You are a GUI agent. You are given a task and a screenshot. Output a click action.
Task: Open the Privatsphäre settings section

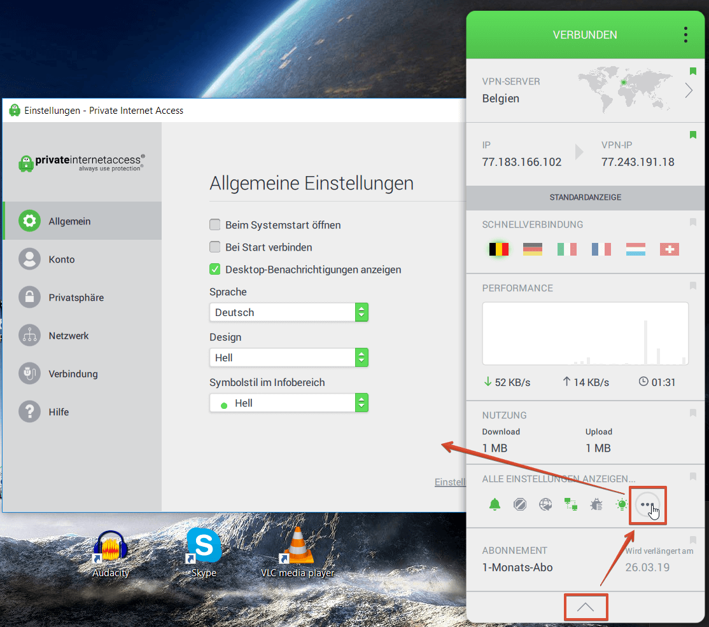click(82, 297)
